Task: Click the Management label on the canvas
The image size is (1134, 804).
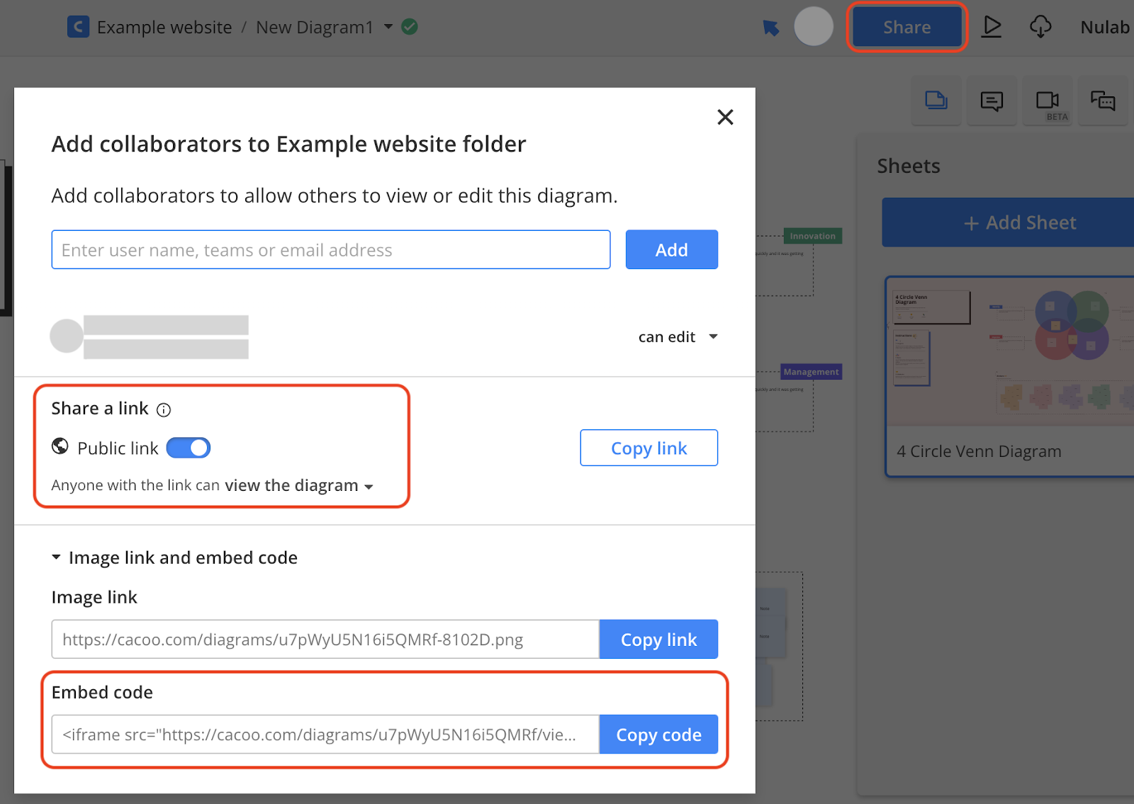Action: (812, 372)
